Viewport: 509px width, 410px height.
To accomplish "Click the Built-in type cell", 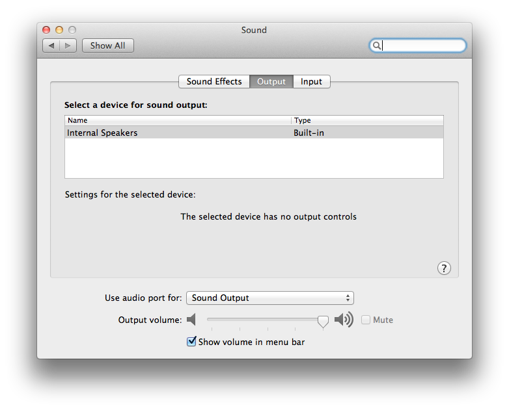I will pos(309,133).
